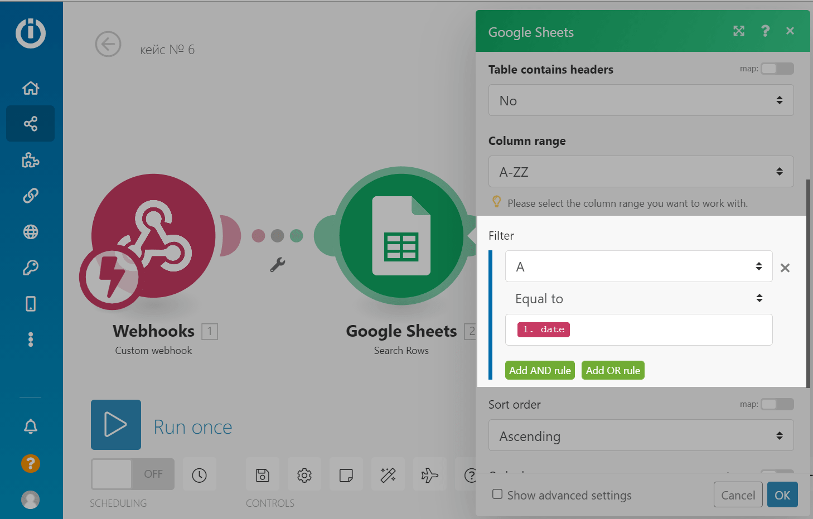Open Webhooks globe icon in sidebar
The width and height of the screenshot is (813, 519).
[x=31, y=232]
